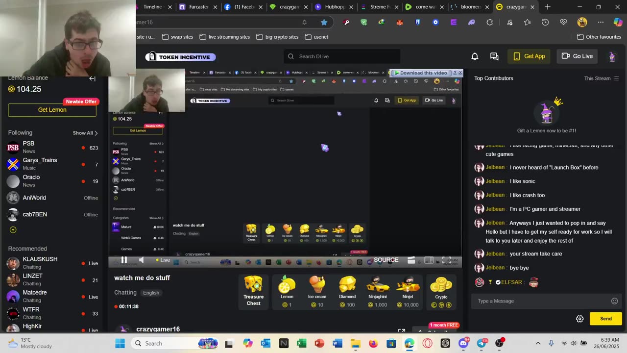Viewport: 627px width, 353px height.
Task: Gift a Diamond donation
Action: click(x=347, y=291)
